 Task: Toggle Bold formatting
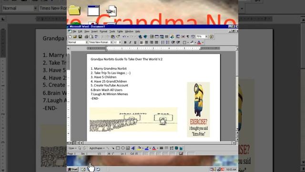pyautogui.click(x=125, y=43)
